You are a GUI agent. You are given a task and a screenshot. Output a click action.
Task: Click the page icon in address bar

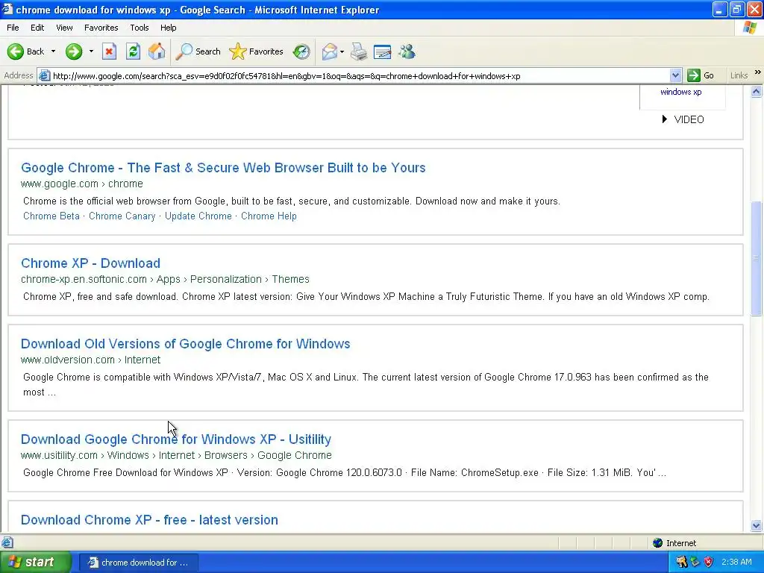point(44,75)
